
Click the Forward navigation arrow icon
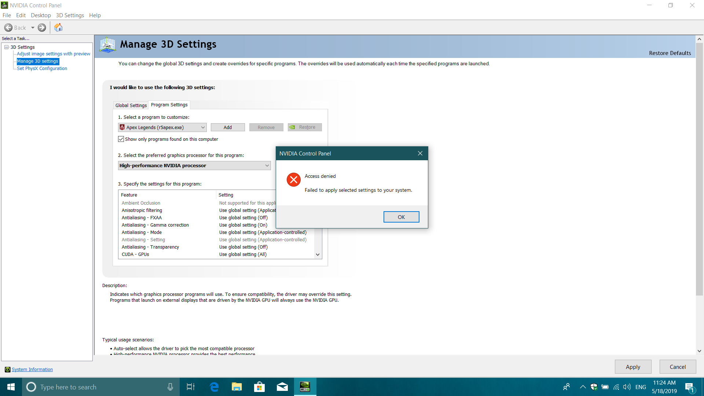click(x=42, y=27)
